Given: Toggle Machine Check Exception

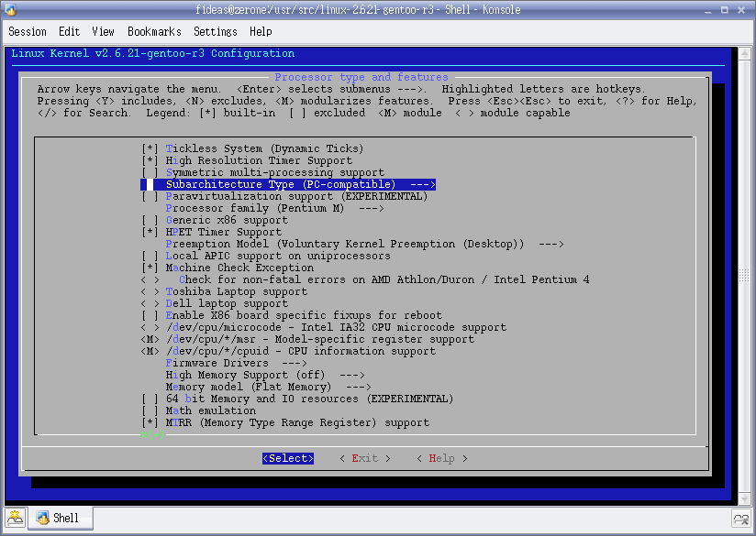Looking at the screenshot, I should [x=228, y=268].
